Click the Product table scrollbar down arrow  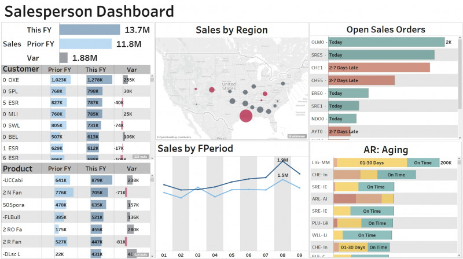coord(152,256)
